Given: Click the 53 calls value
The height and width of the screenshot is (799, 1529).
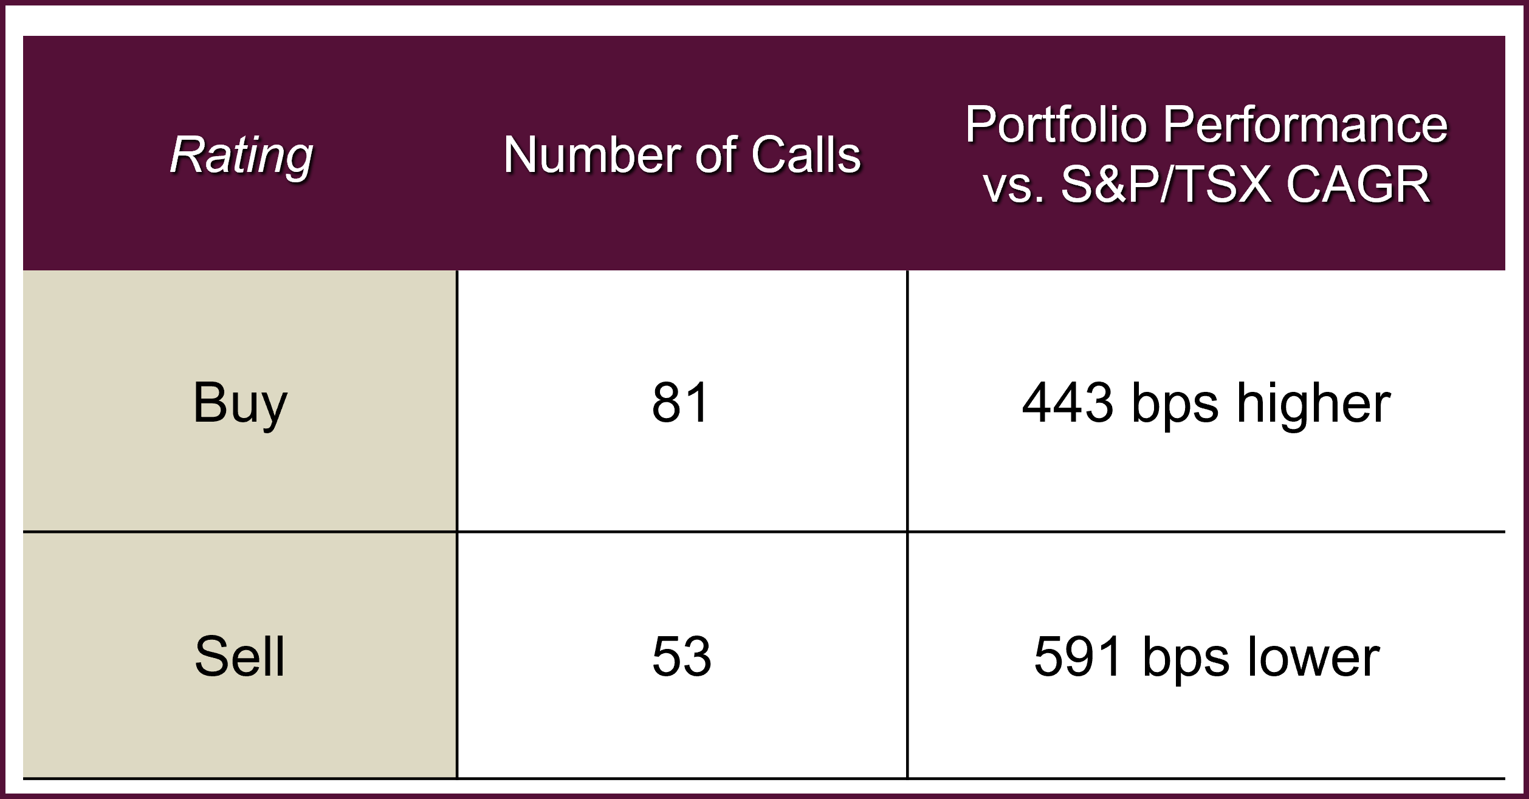Looking at the screenshot, I should coord(682,656).
